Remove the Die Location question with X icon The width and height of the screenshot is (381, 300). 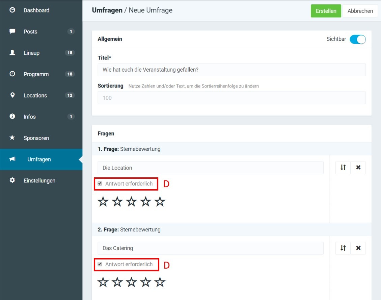(358, 168)
